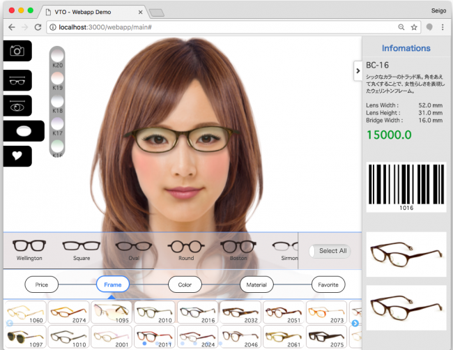Open the eye position adjustment tool
The image size is (453, 350).
click(17, 105)
